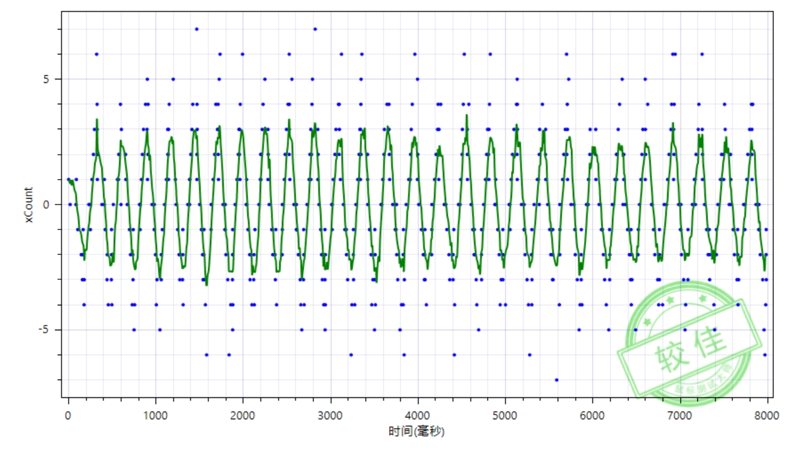The image size is (790, 450).
Task: Click the blue point at 7 near 1500ms
Action: point(196,29)
